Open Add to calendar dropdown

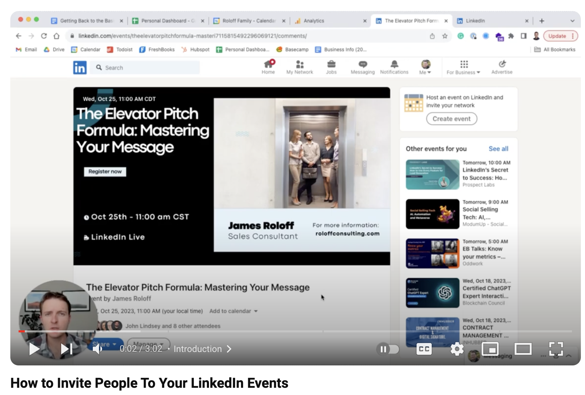pos(233,311)
